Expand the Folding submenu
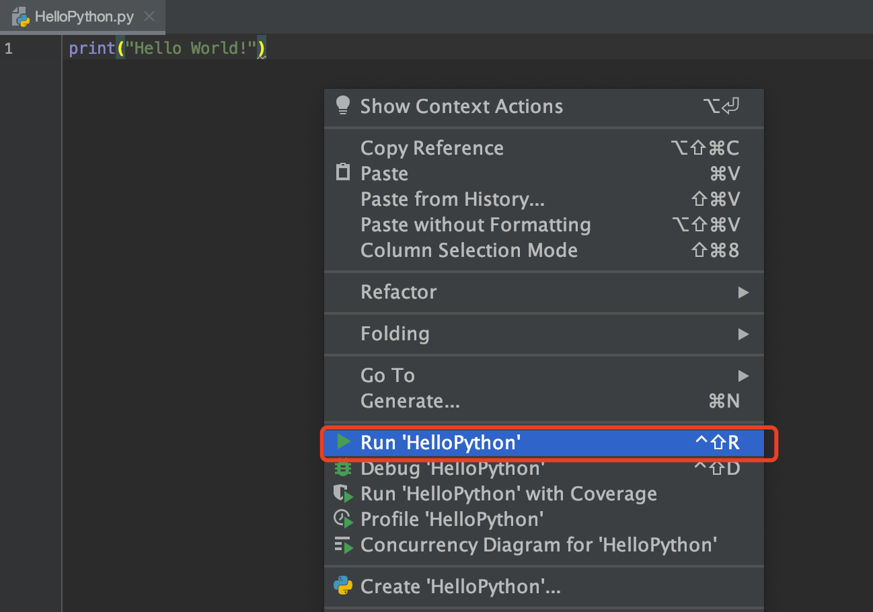Image resolution: width=873 pixels, height=612 pixels. (544, 334)
